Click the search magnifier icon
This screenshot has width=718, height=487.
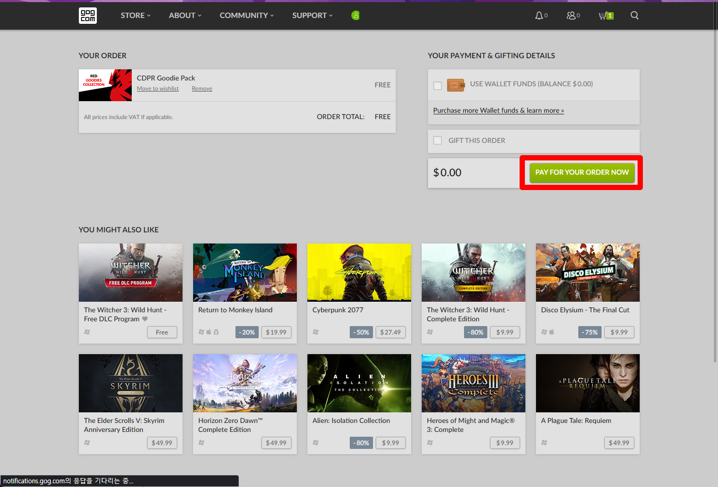tap(634, 15)
